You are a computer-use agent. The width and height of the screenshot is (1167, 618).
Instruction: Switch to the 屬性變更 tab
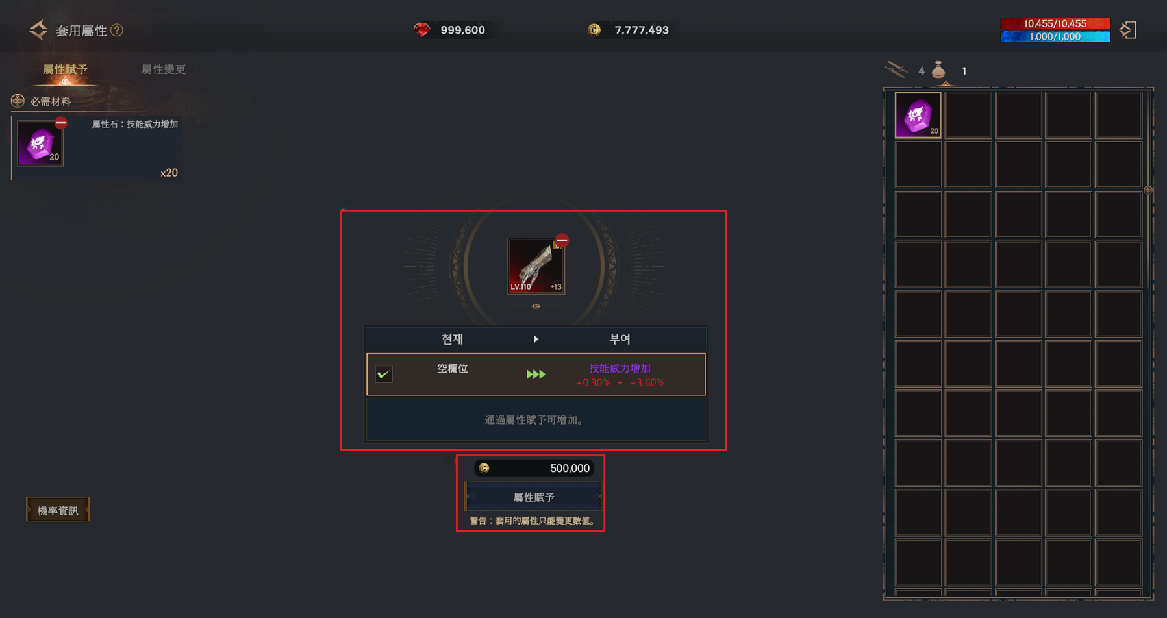point(164,69)
